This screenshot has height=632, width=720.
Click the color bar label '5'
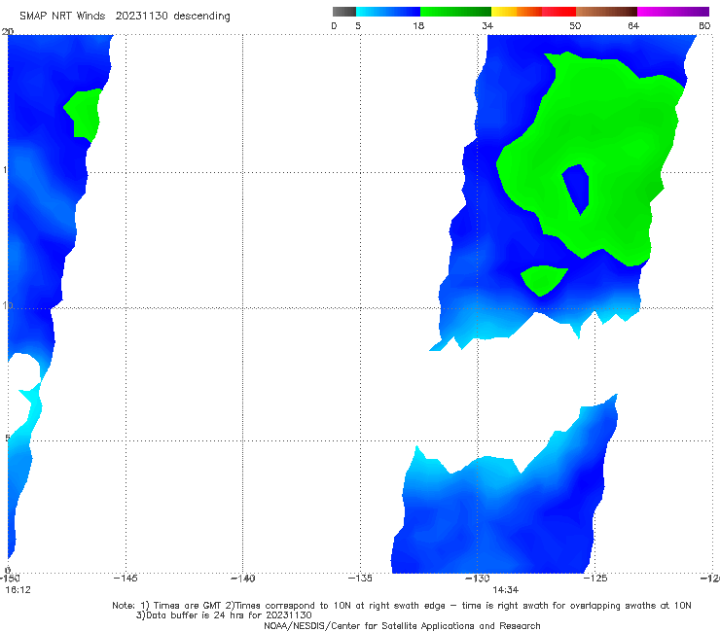click(x=358, y=25)
